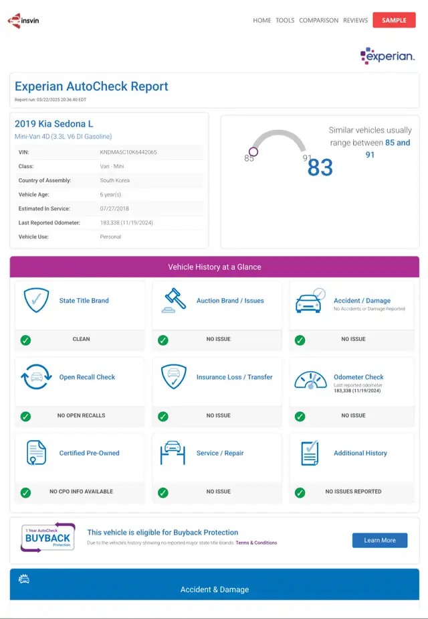Open the HOME menu item
The width and height of the screenshot is (428, 619).
tap(261, 20)
